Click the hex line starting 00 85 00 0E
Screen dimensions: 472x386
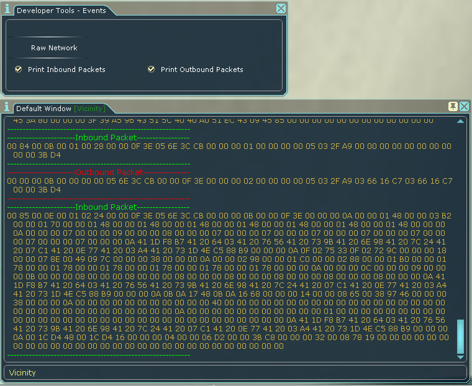pos(229,216)
